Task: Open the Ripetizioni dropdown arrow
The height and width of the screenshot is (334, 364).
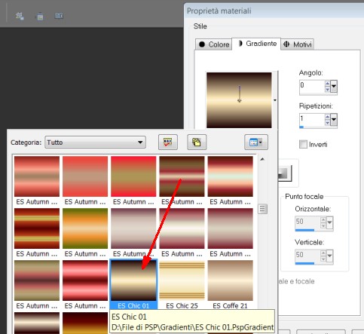Action: click(x=334, y=120)
